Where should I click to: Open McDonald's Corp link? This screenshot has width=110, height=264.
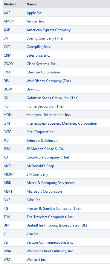pos(40,166)
